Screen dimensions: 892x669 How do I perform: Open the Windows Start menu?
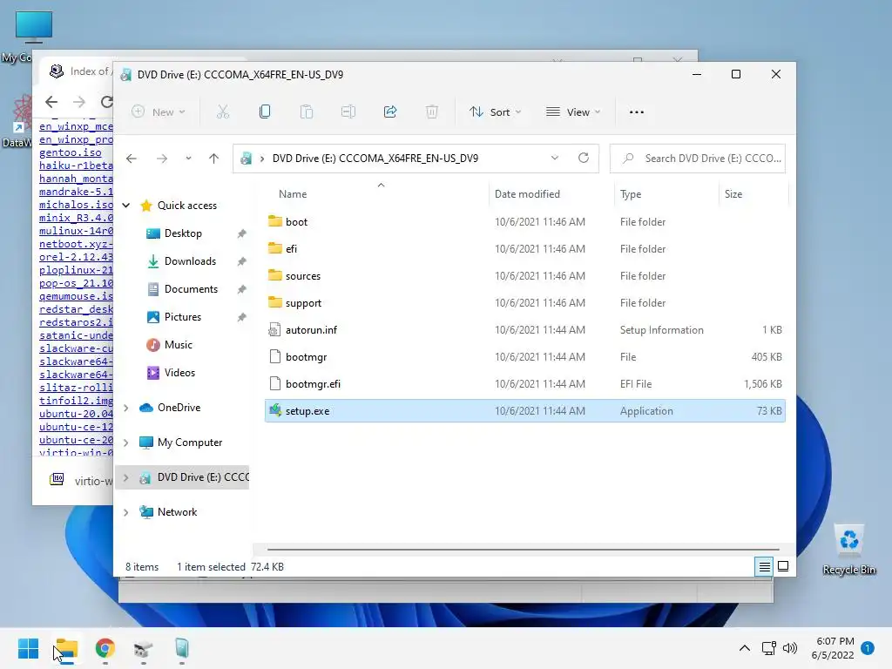tap(28, 648)
